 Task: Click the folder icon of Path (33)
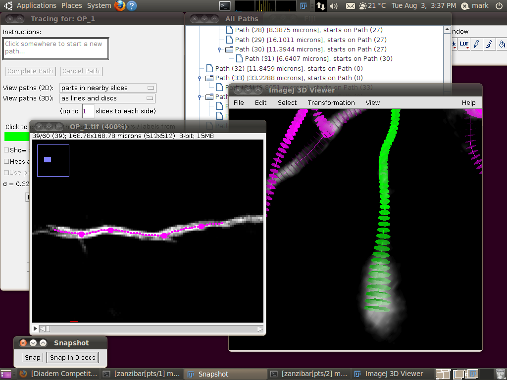coord(209,78)
